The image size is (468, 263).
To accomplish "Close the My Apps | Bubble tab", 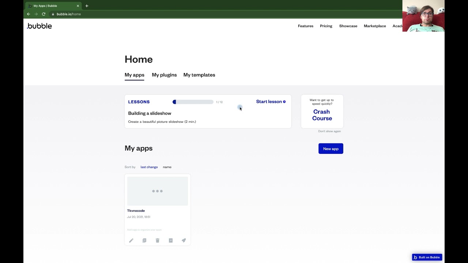I will click(78, 6).
